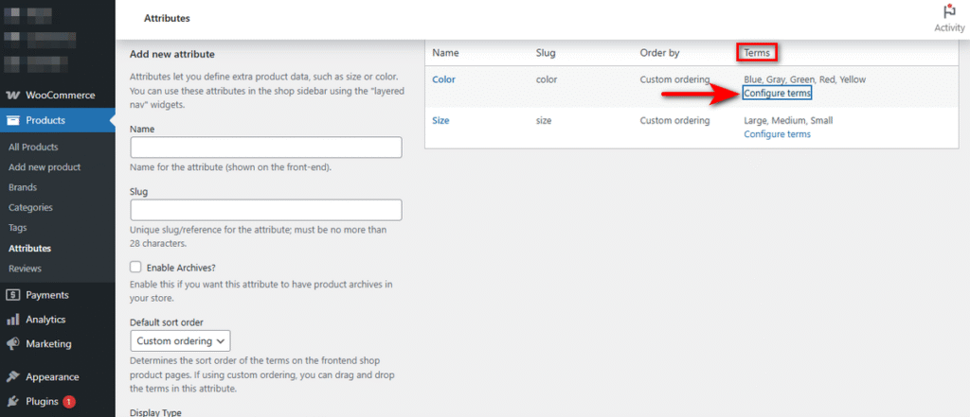Click the Plugins update count badge
This screenshot has width=970, height=417.
tap(68, 402)
